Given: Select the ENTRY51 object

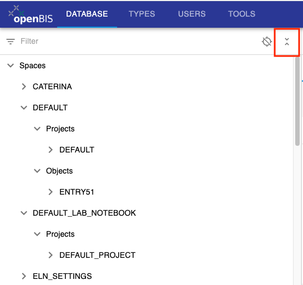Looking at the screenshot, I should point(77,192).
